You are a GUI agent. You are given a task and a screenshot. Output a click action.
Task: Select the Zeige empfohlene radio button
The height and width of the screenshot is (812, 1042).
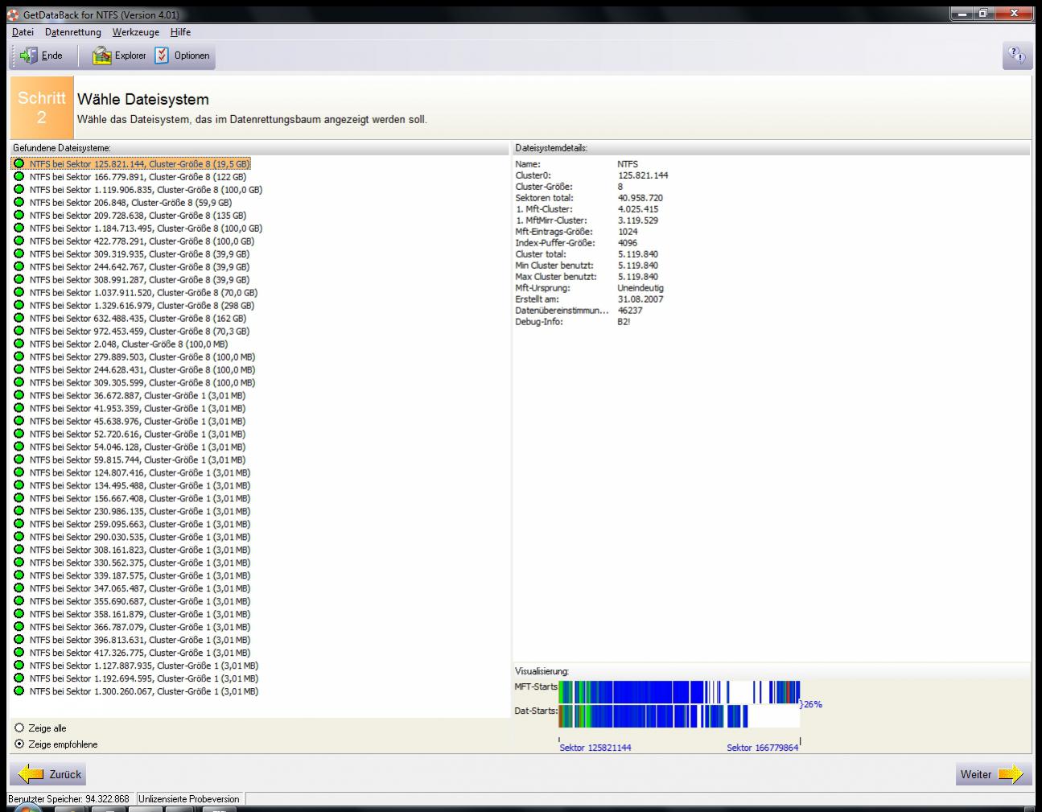(x=56, y=744)
